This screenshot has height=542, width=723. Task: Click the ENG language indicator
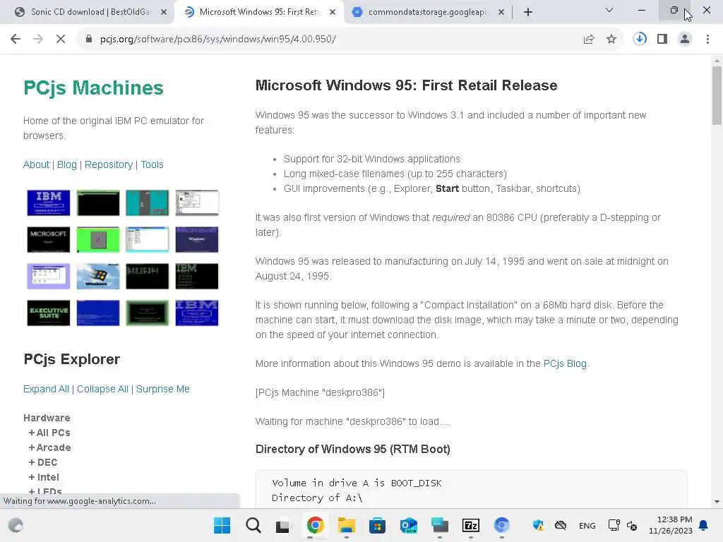[587, 525]
